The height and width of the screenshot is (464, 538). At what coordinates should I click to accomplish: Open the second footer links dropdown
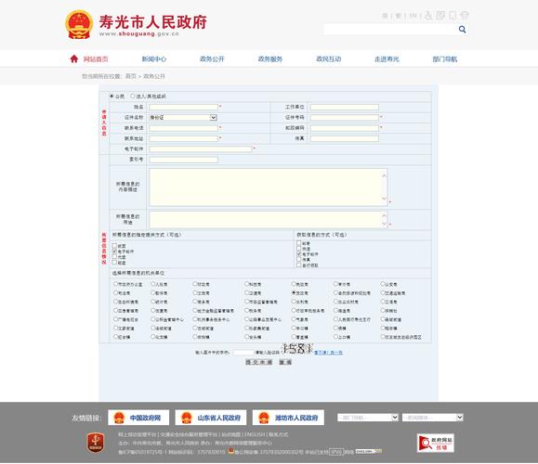(433, 418)
